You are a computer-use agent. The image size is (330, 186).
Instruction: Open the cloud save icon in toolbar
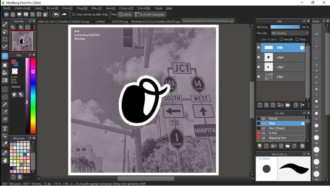6,14
